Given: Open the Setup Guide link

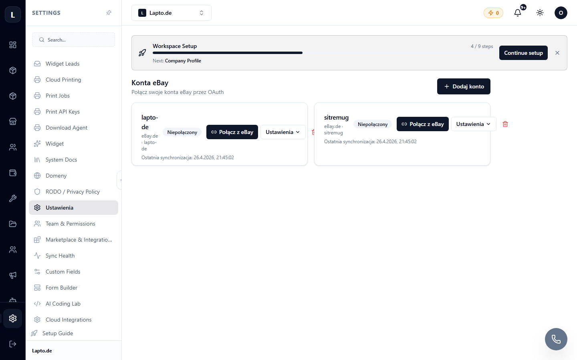Looking at the screenshot, I should [57, 333].
